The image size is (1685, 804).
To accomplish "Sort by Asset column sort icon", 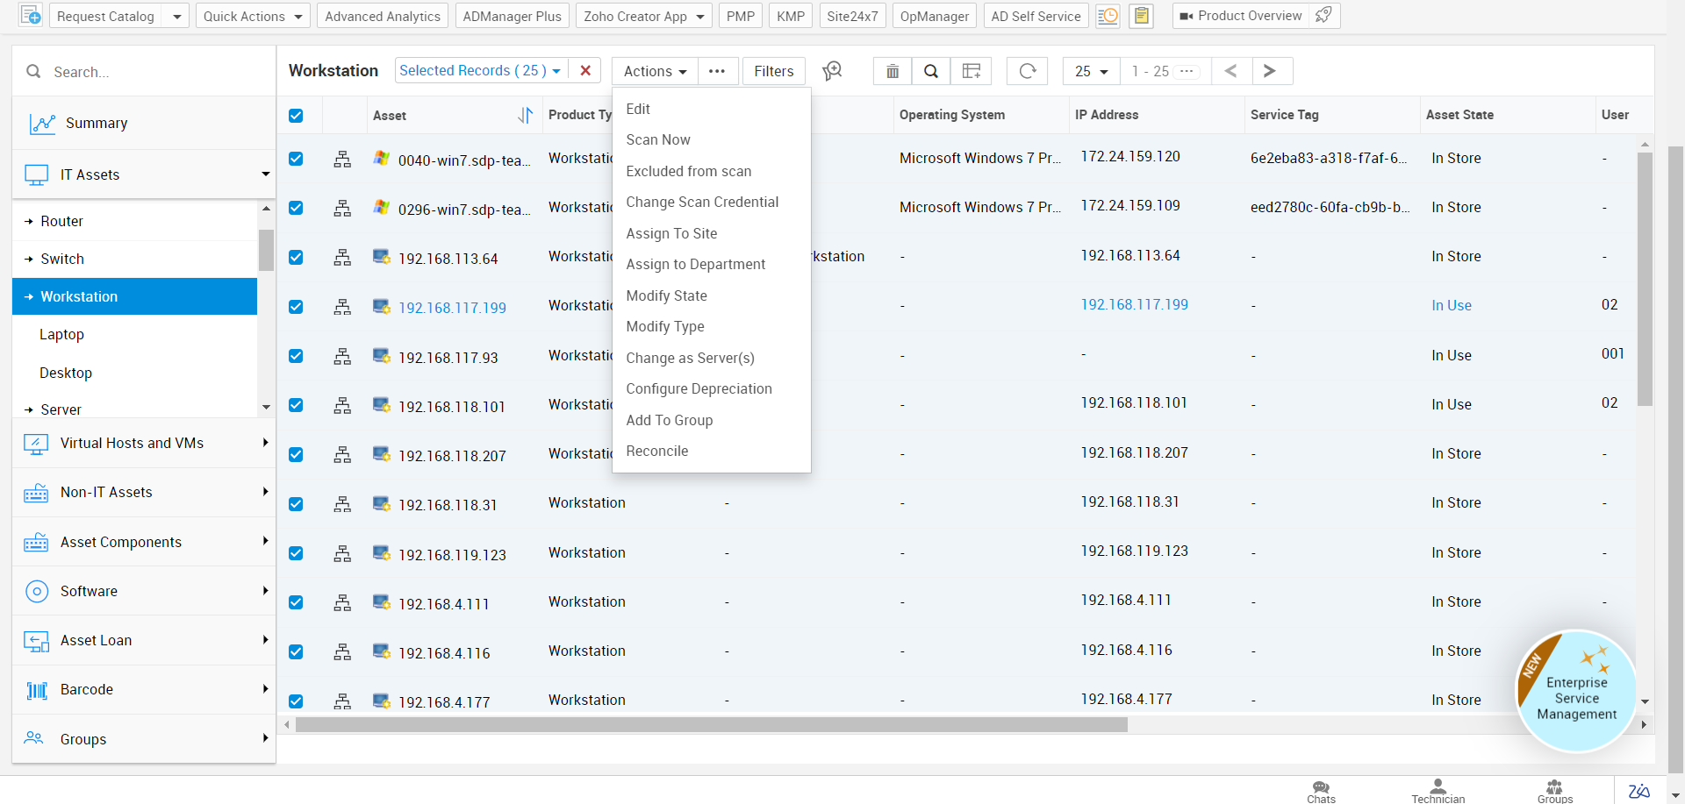I will click(x=525, y=115).
